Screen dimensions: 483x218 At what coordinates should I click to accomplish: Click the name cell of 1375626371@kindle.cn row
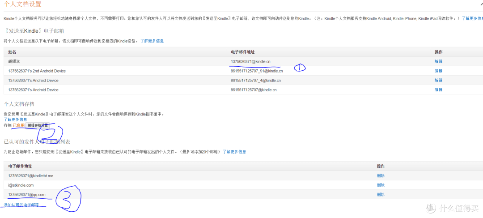pyautogui.click(x=14, y=62)
